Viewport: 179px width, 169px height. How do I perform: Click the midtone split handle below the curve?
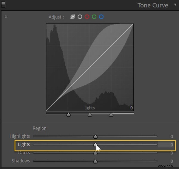90,115
